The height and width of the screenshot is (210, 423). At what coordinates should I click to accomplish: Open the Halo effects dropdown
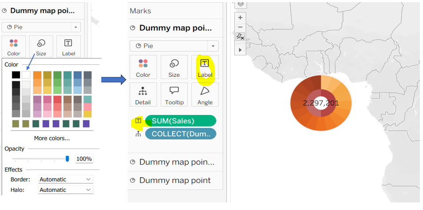pos(65,190)
